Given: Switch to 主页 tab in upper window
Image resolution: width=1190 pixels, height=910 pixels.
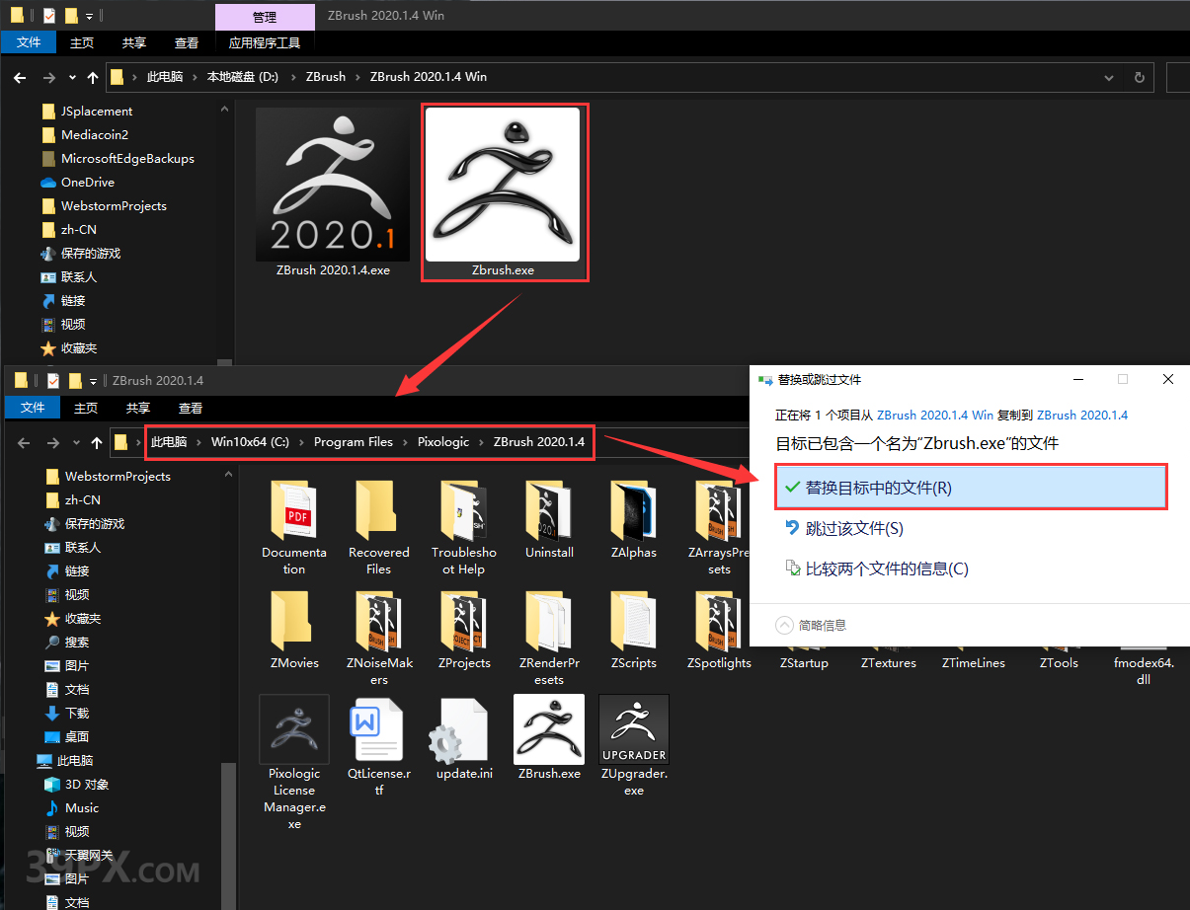Looking at the screenshot, I should tap(82, 42).
